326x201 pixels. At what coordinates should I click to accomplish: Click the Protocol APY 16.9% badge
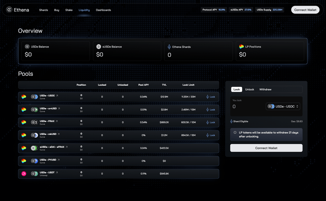click(214, 10)
